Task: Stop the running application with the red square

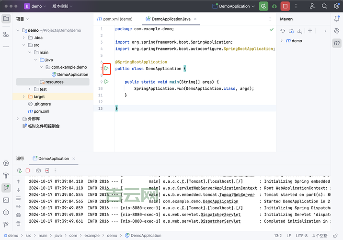Action: [286, 6]
